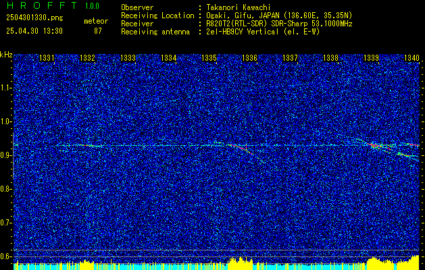Click the 1.1 kHz axis label
The width and height of the screenshot is (425, 270).
click(x=6, y=88)
